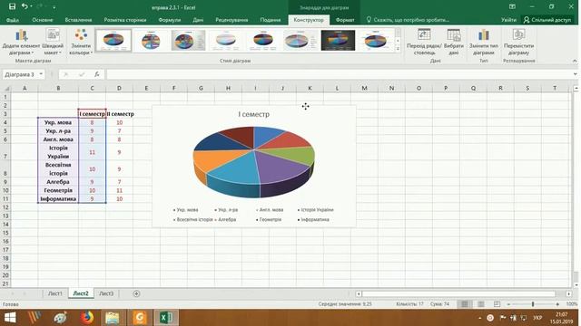This screenshot has width=581, height=326.
Task: Select the Лист3 sheet tab
Action: (x=106, y=293)
